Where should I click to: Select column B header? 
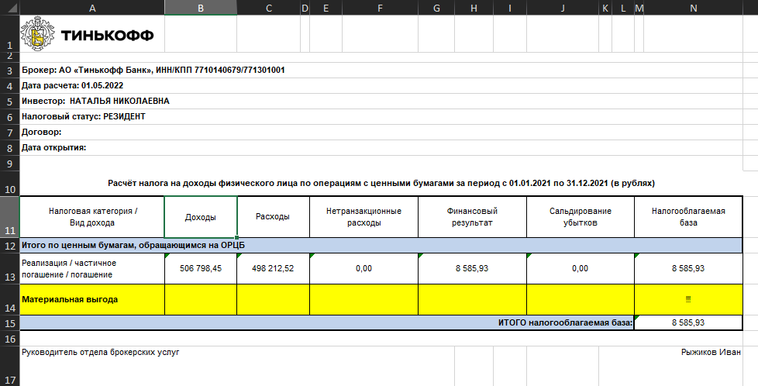coord(201,7)
